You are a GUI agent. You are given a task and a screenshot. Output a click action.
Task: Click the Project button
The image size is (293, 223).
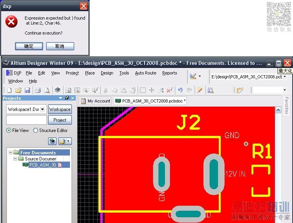(60, 120)
